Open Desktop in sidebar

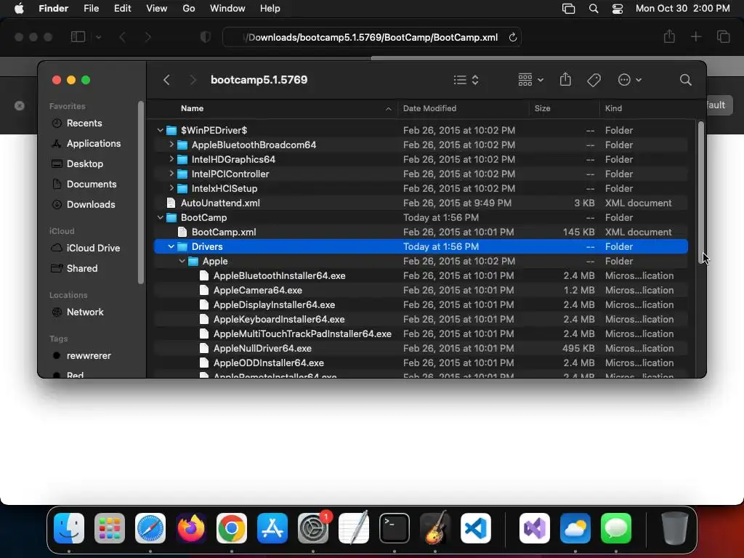(x=85, y=164)
